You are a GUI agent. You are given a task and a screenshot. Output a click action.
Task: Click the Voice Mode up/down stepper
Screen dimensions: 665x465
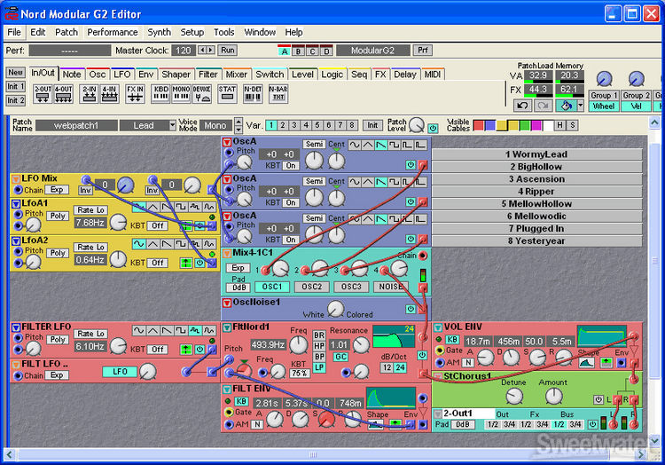[x=239, y=125]
